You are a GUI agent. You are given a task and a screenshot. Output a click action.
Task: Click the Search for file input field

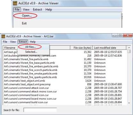click(x=40, y=110)
